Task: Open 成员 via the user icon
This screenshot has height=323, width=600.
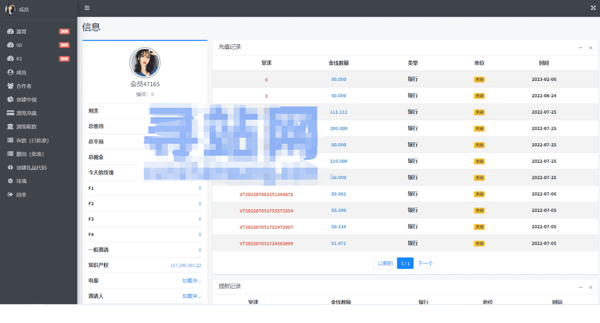Action: 10,73
